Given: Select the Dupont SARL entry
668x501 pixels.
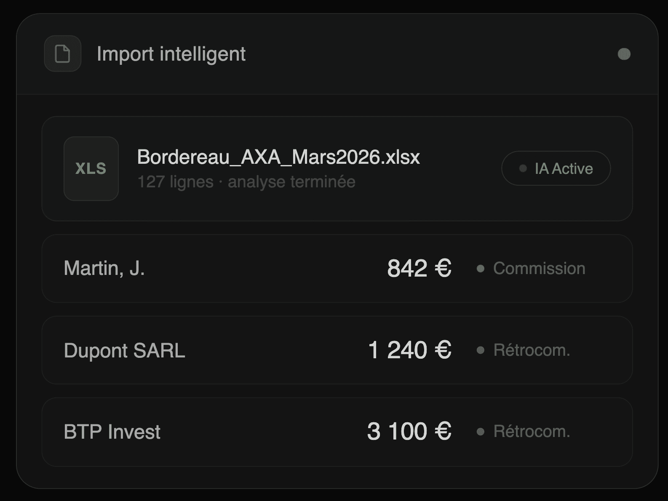Looking at the screenshot, I should tap(124, 350).
